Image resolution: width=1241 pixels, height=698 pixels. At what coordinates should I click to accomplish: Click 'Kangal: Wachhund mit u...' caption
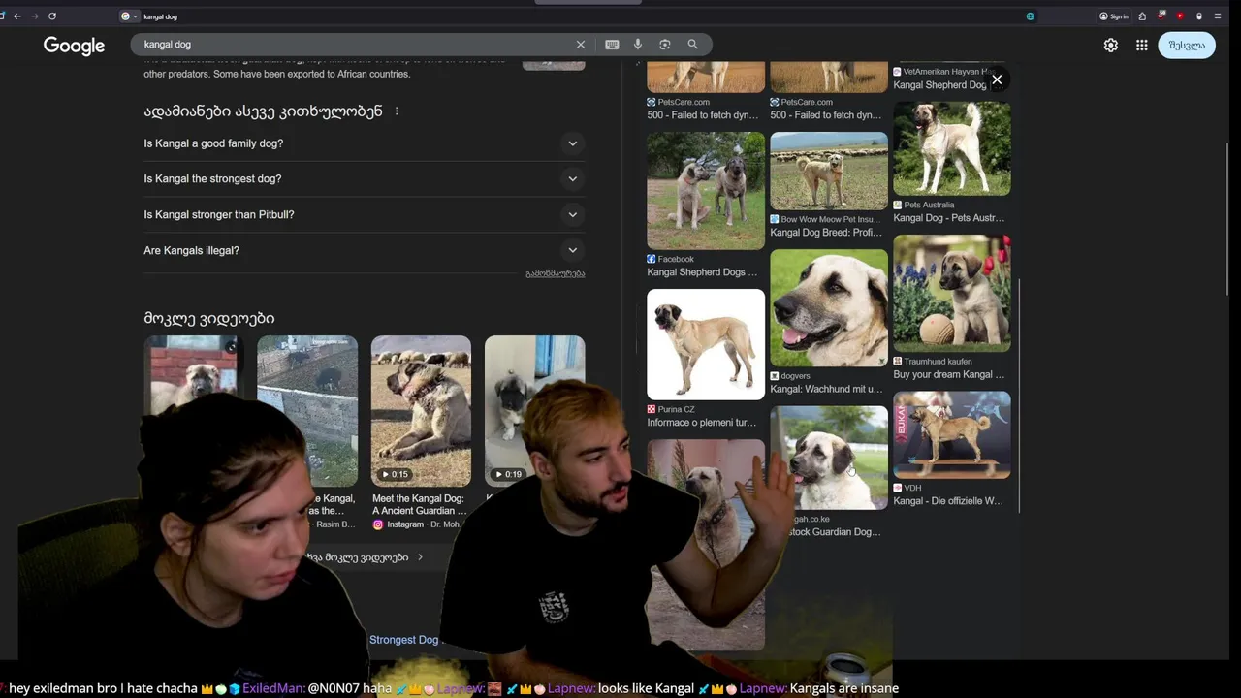coord(826,389)
